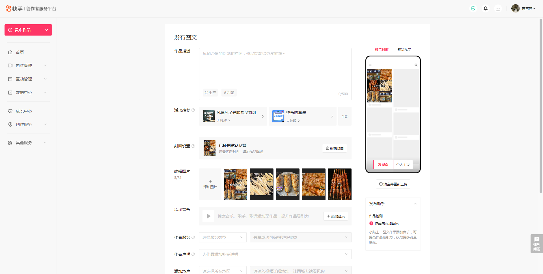This screenshot has width=543, height=274.
Task: Go to 首页 in the sidebar
Action: [x=20, y=52]
